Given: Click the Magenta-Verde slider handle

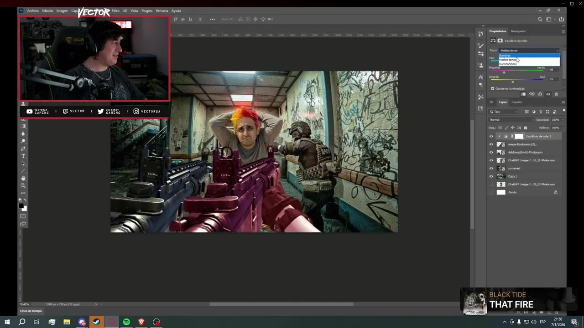Looking at the screenshot, I should 504,72.
